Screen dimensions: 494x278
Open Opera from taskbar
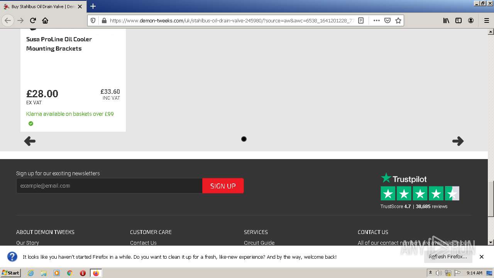coord(83,273)
